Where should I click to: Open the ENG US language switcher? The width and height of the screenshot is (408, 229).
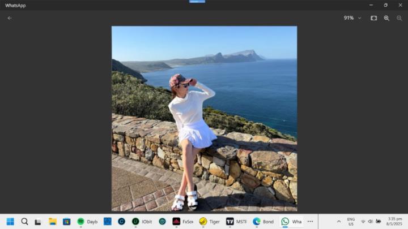(x=351, y=222)
